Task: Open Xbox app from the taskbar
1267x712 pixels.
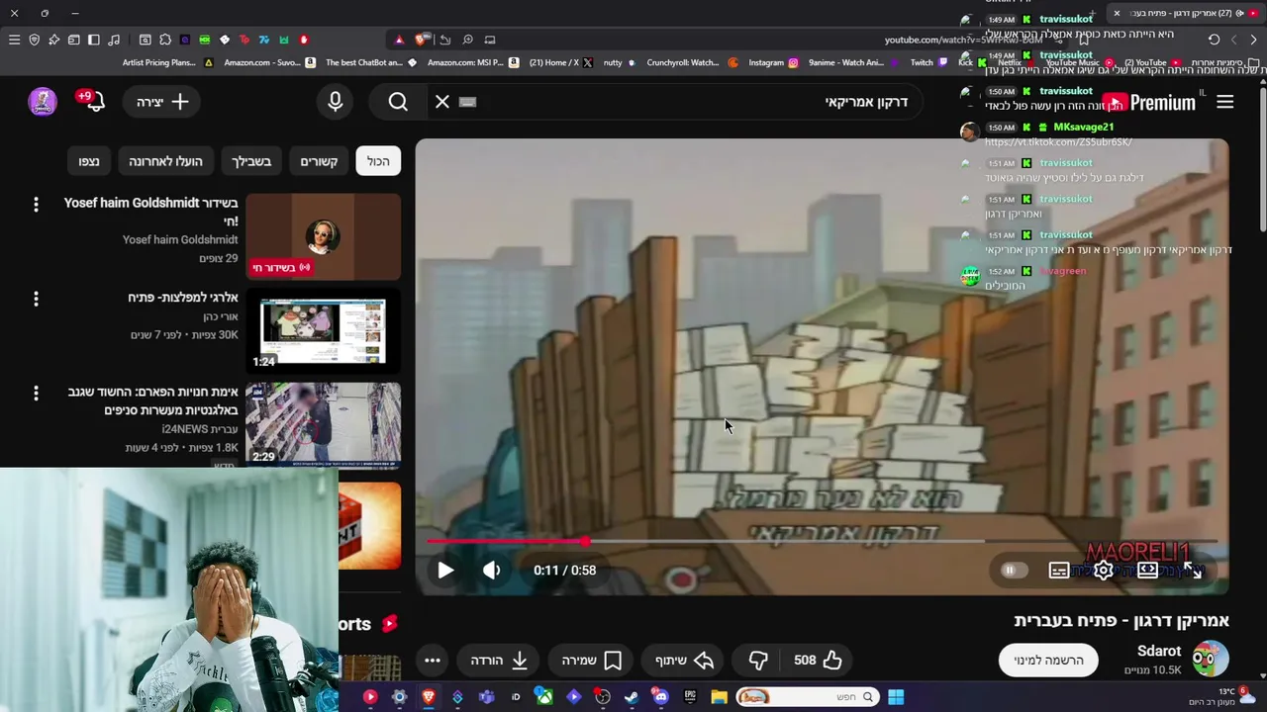Action: click(544, 697)
